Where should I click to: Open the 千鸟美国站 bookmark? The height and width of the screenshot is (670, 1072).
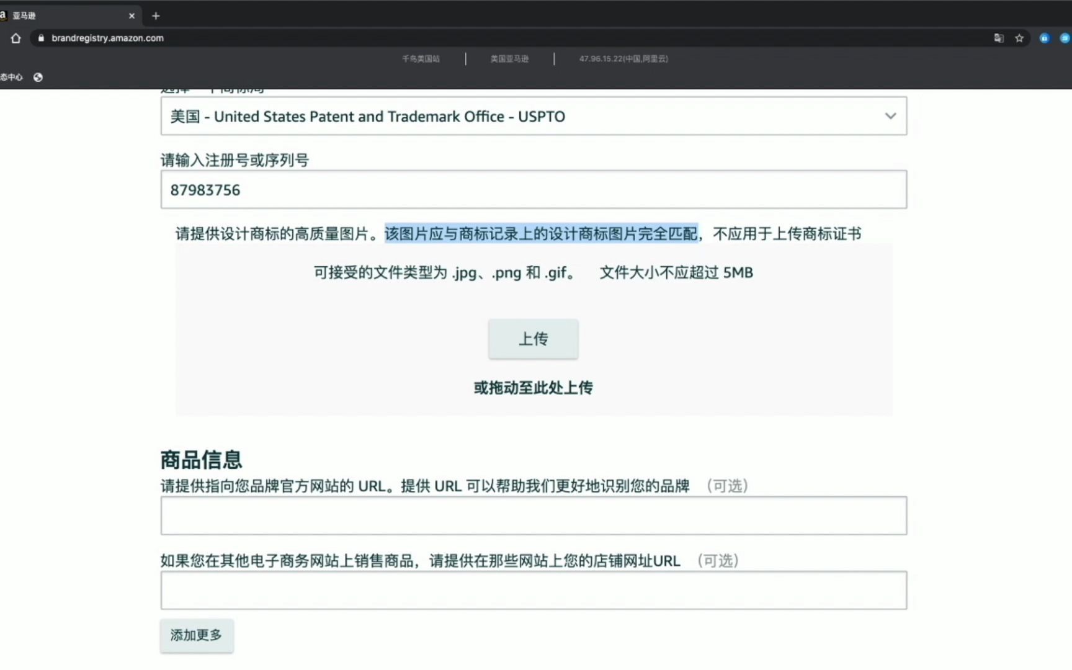[x=421, y=58]
